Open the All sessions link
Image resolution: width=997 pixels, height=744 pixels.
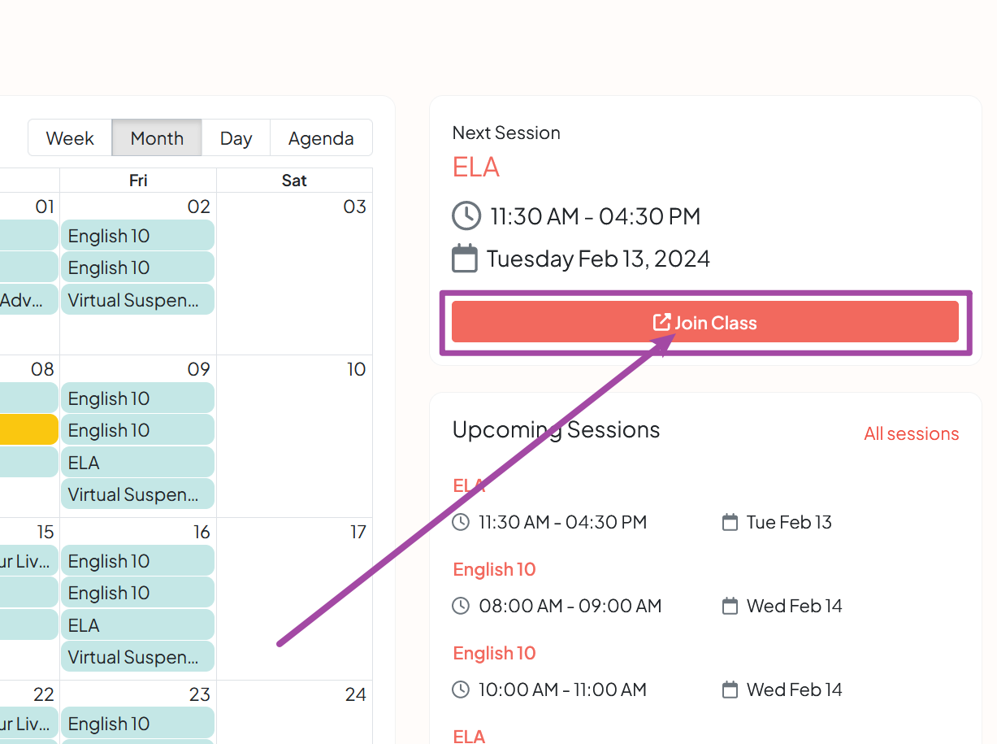coord(911,434)
